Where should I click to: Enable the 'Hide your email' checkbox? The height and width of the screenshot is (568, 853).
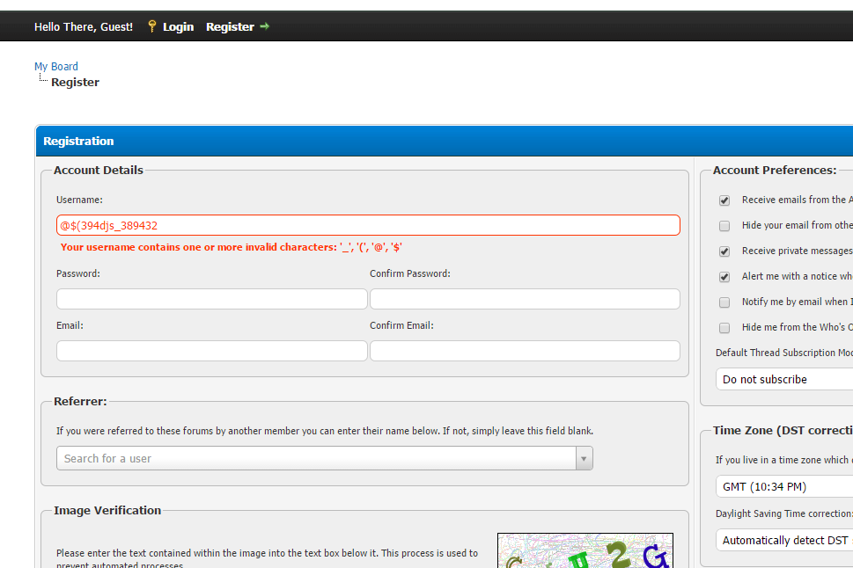pos(724,226)
